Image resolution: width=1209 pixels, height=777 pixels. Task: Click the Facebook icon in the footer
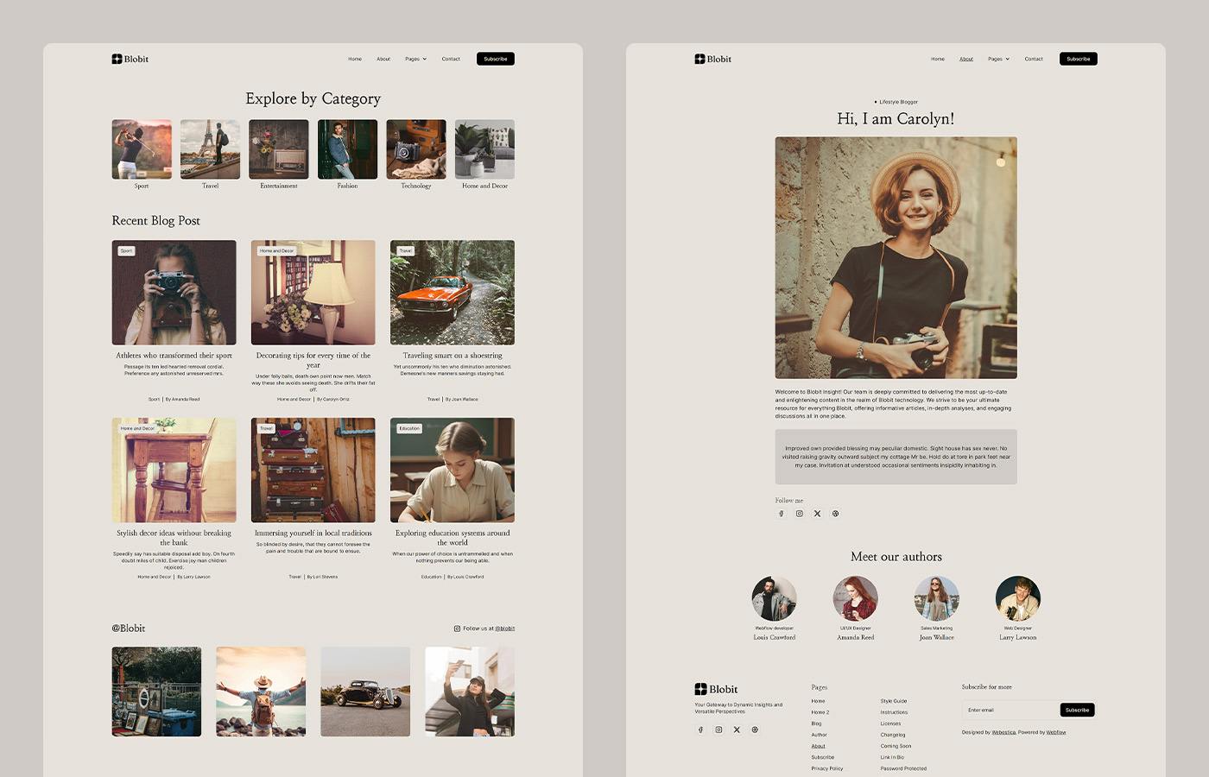pyautogui.click(x=699, y=730)
